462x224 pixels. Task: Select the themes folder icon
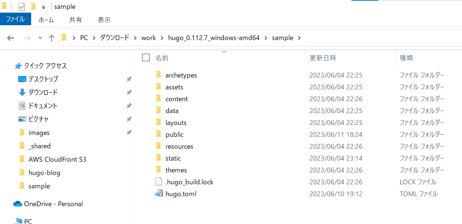pos(158,170)
